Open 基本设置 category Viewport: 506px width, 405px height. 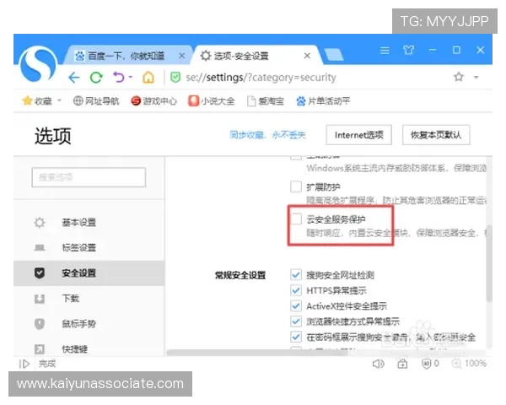click(x=89, y=223)
